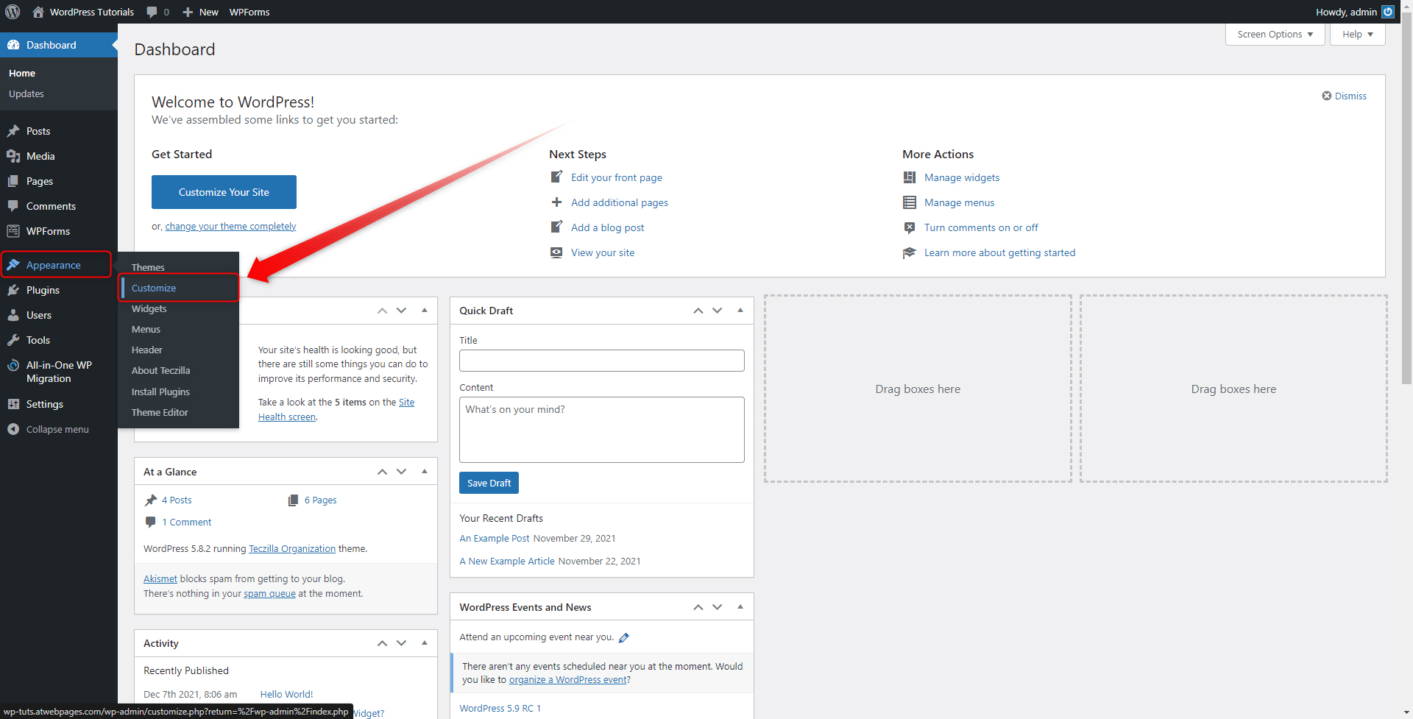Click the Plugins plug icon in sidebar
This screenshot has height=719, width=1413.
point(13,290)
